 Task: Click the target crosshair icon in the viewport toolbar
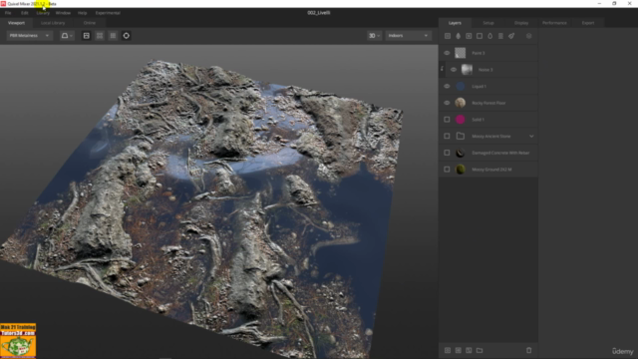coord(127,36)
